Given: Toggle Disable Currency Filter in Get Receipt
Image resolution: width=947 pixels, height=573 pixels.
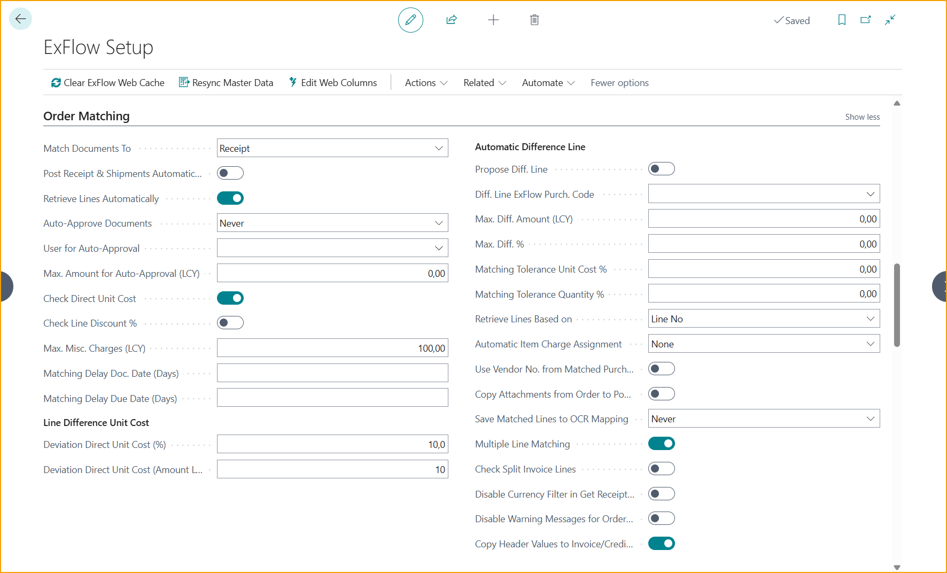Looking at the screenshot, I should pos(662,494).
